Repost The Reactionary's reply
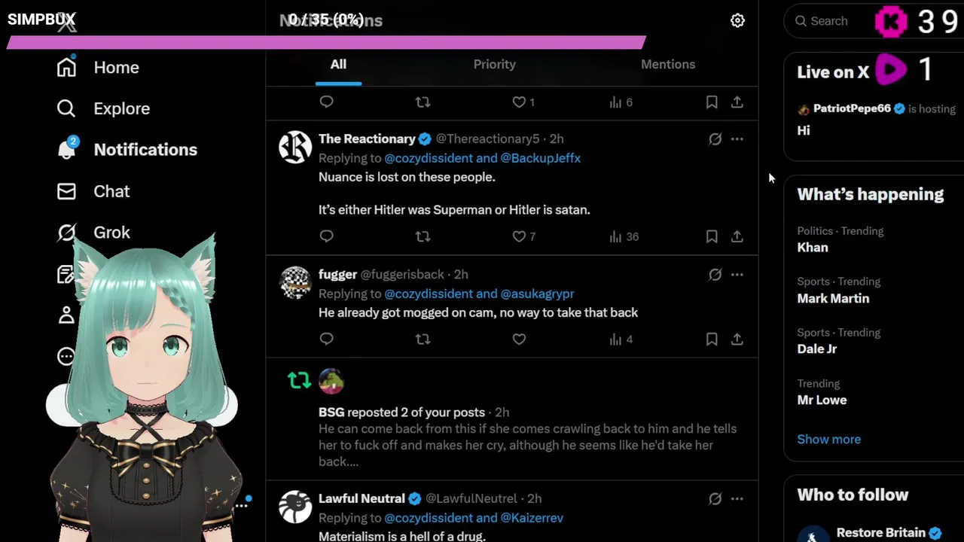 click(x=423, y=236)
